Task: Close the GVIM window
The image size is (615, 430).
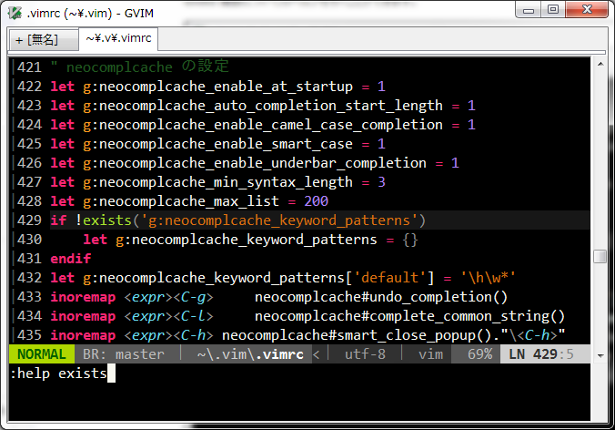Action: (x=587, y=10)
